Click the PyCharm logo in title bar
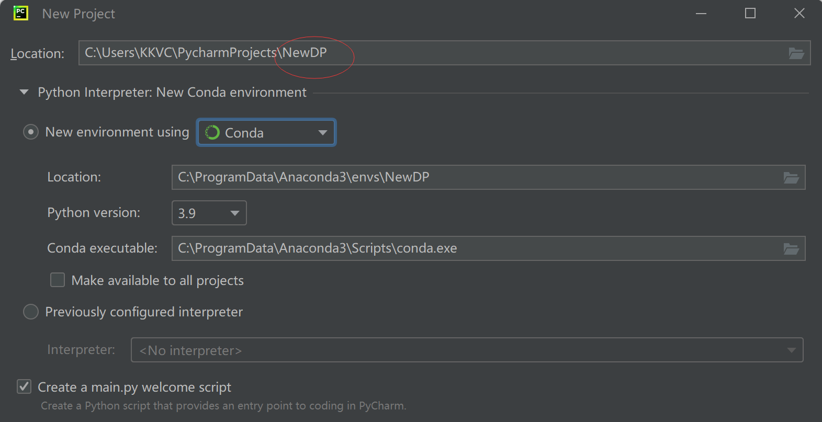The height and width of the screenshot is (422, 822). [x=20, y=13]
